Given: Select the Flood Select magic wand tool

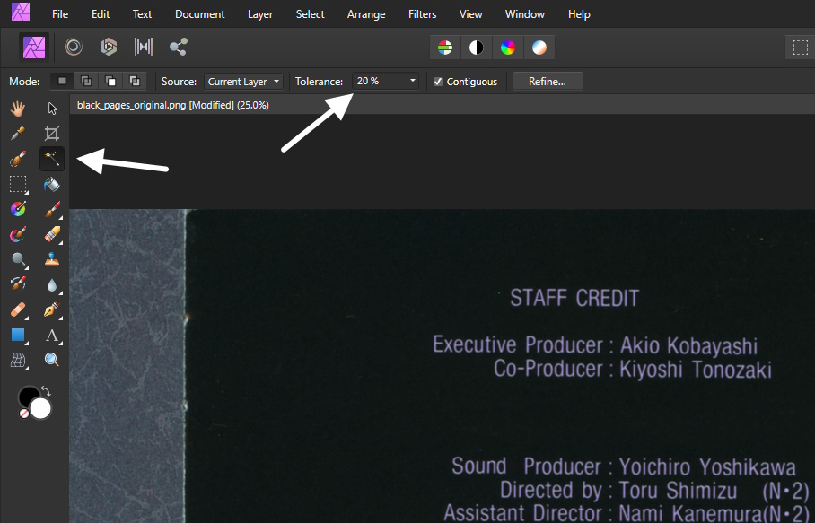Looking at the screenshot, I should tap(52, 160).
